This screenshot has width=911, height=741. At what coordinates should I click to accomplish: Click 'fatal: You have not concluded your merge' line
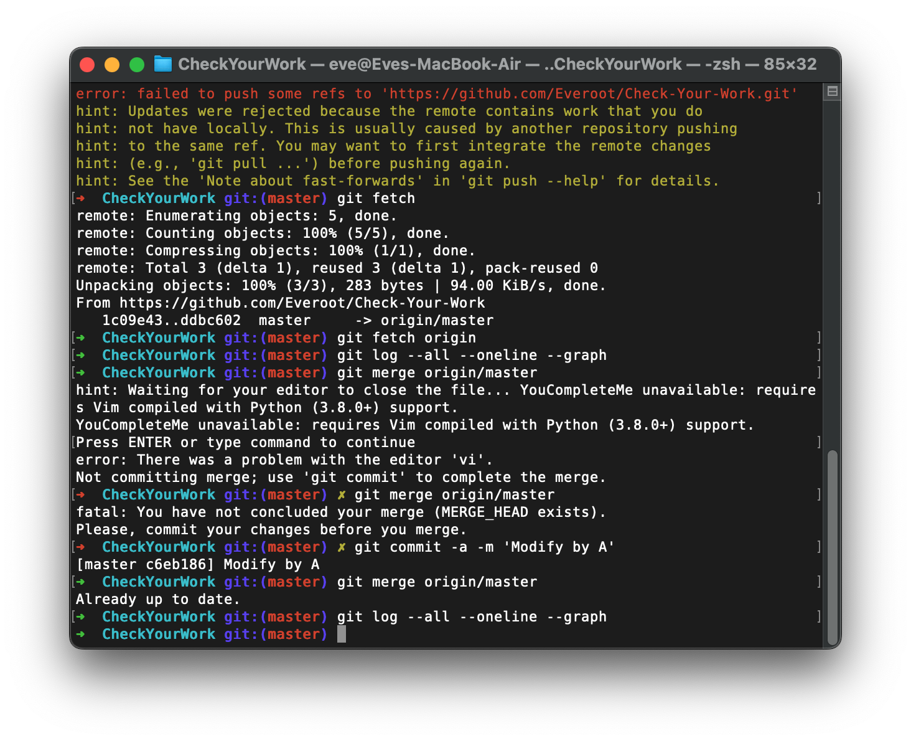(x=341, y=512)
